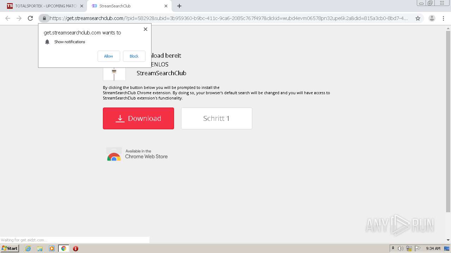This screenshot has width=451, height=253.
Task: View site security info via lock icon
Action: 44,18
